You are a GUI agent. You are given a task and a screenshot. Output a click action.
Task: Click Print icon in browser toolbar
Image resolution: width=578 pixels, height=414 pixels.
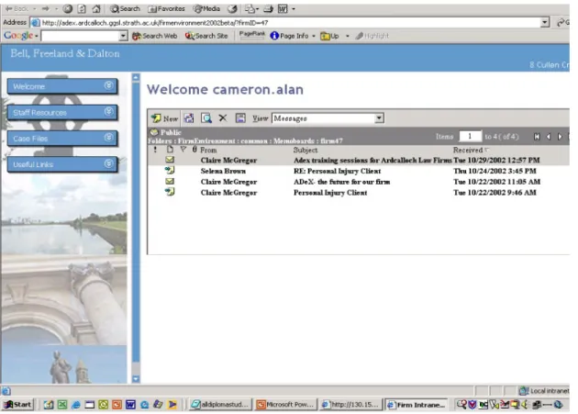click(x=268, y=9)
